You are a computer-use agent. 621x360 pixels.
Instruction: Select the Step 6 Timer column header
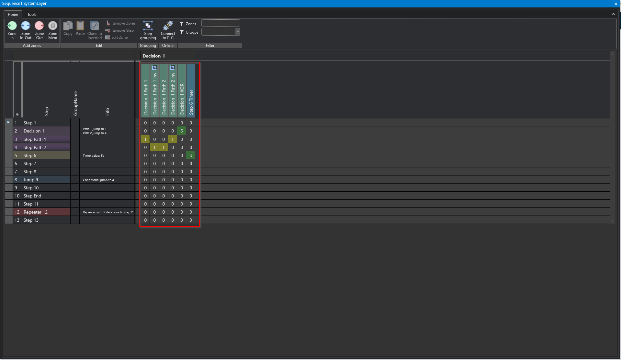click(x=191, y=90)
